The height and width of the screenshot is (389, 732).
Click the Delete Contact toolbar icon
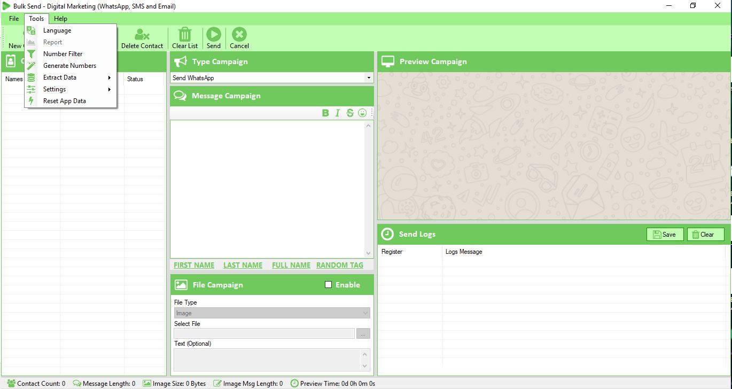pos(142,35)
